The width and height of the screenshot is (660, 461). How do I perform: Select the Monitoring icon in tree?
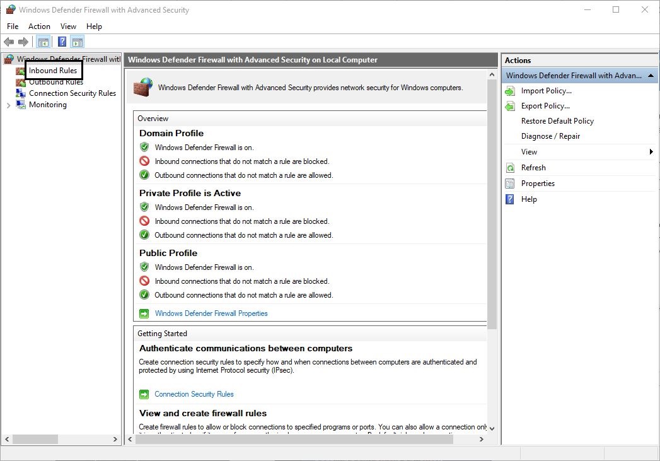(x=21, y=105)
